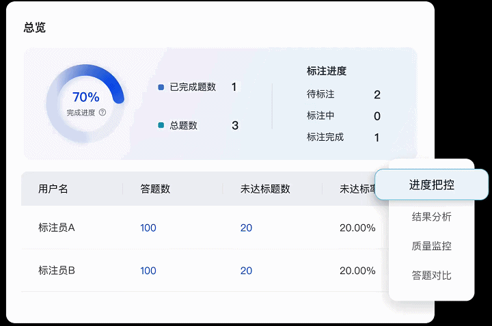This screenshot has height=326, width=492.
Task: Click the teal legend dot for 总题数
Action: tap(161, 126)
